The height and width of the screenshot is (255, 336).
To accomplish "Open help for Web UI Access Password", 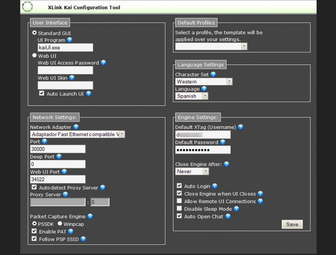I will coord(103,63).
